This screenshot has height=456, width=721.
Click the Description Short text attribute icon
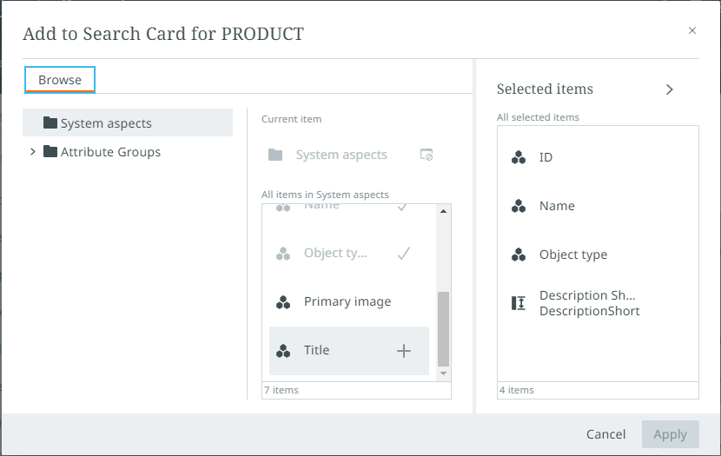click(519, 303)
